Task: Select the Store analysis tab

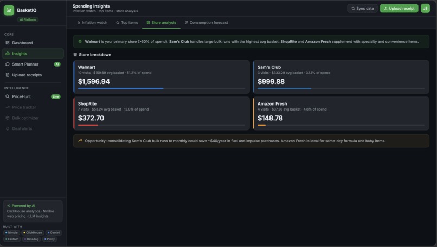Action: (161, 23)
